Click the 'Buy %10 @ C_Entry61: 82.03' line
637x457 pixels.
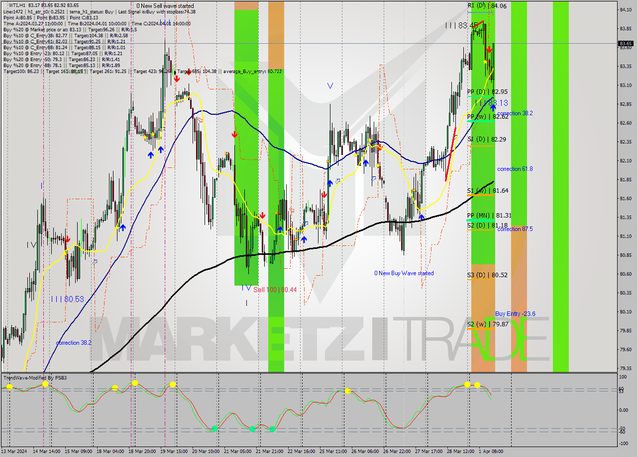coord(64,41)
